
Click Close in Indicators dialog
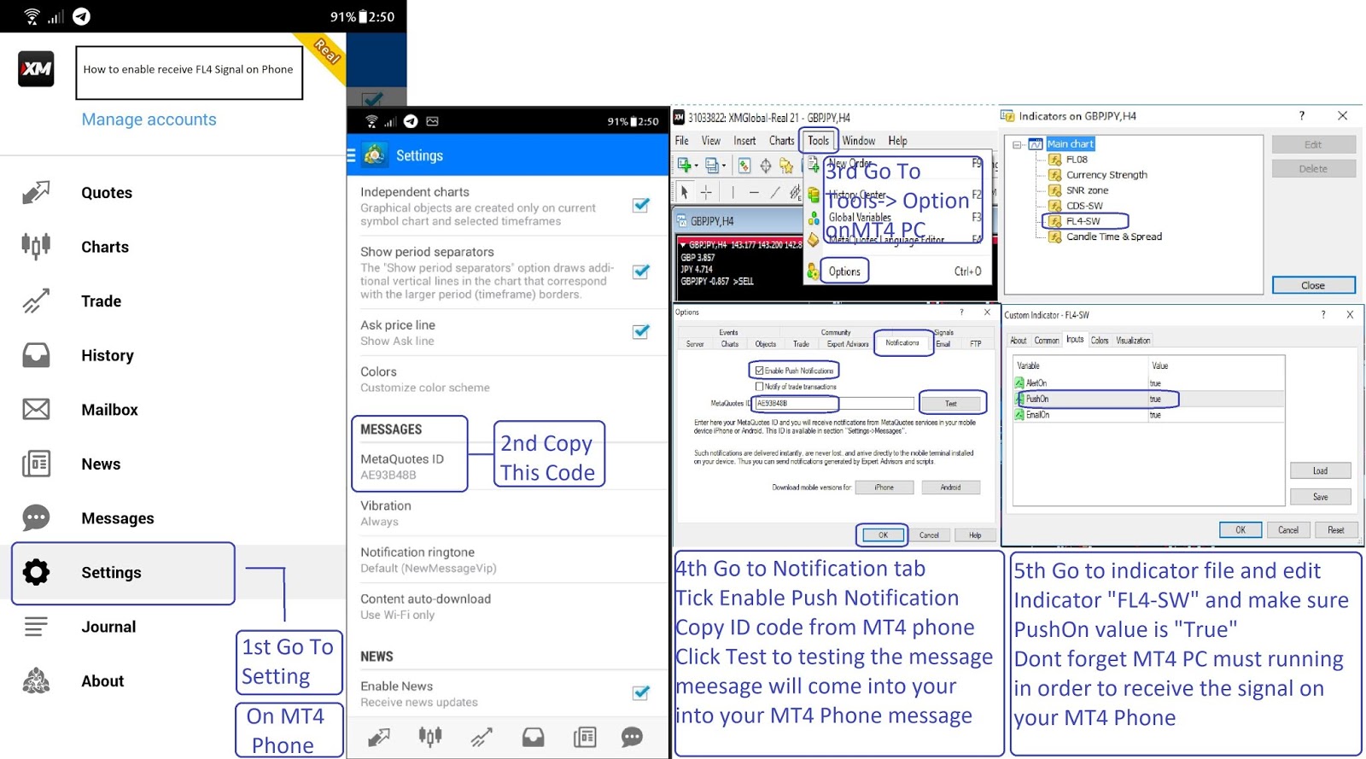pyautogui.click(x=1313, y=285)
